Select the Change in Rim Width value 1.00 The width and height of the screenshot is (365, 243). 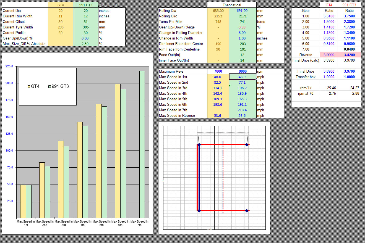(x=243, y=38)
